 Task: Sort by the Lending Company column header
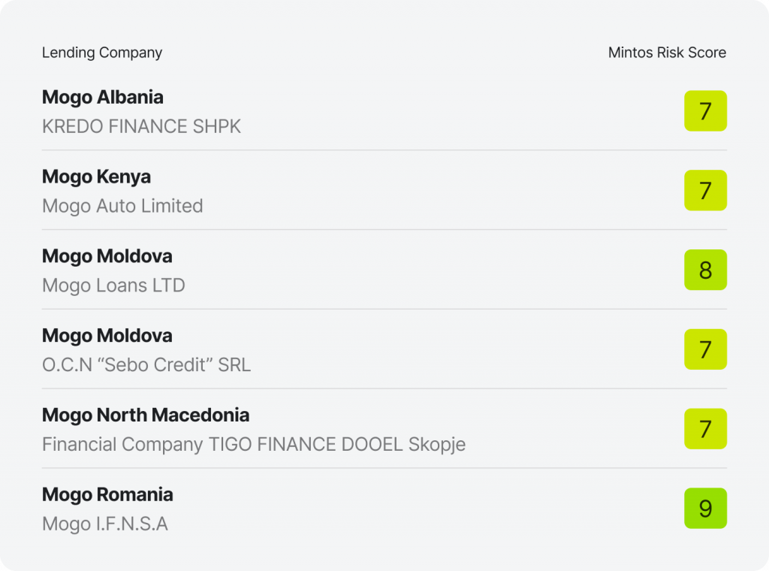(102, 53)
